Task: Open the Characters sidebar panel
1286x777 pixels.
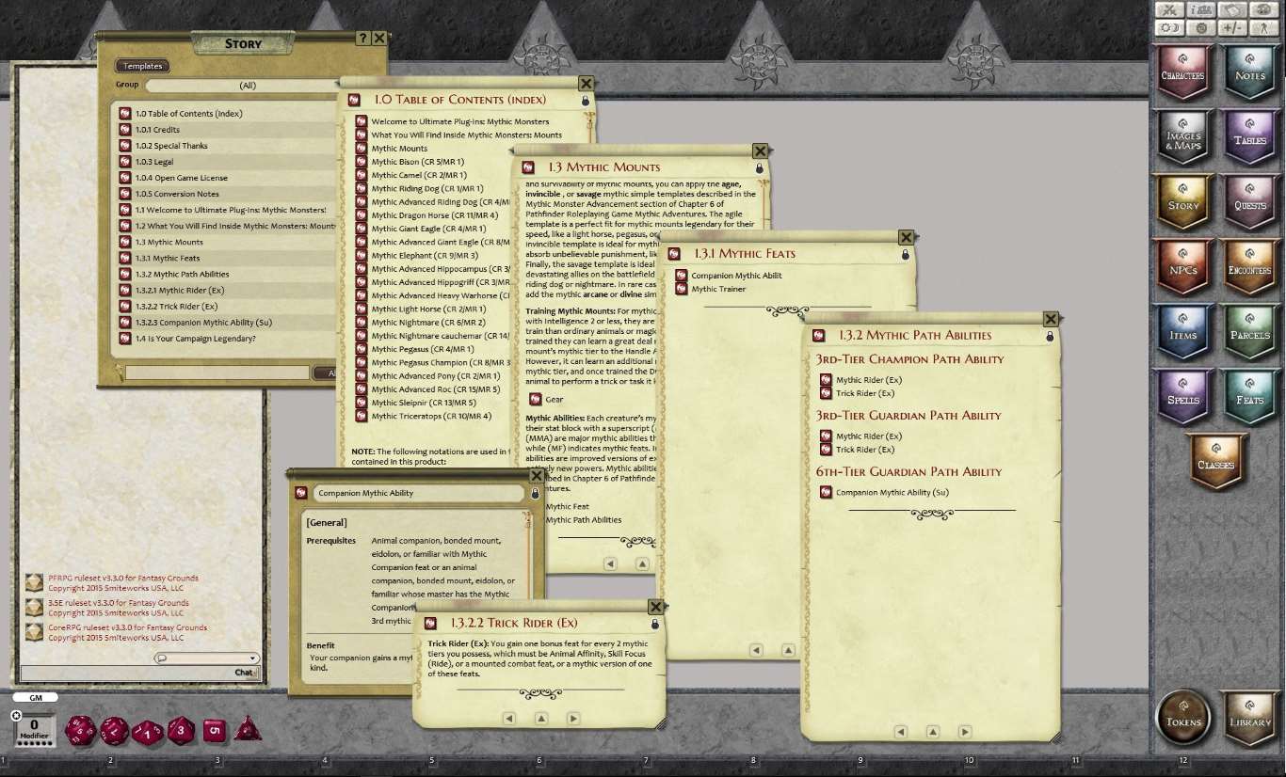Action: click(x=1183, y=74)
